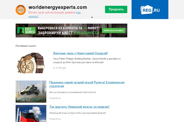
Task: Click the spaceship game ad thumbnail
Action: 31,91
